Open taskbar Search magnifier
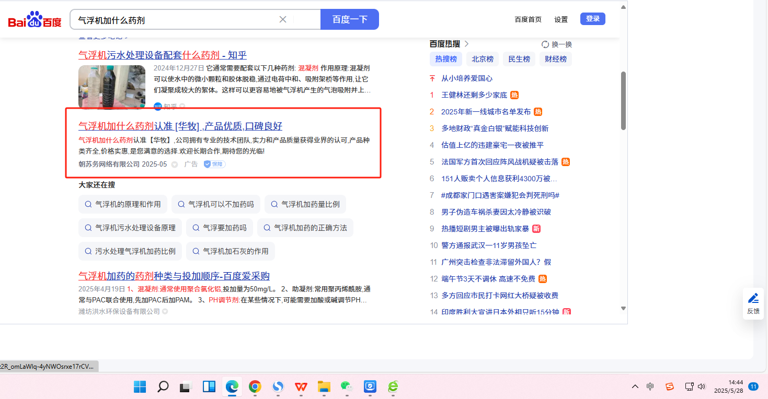The image size is (768, 399). point(163,386)
